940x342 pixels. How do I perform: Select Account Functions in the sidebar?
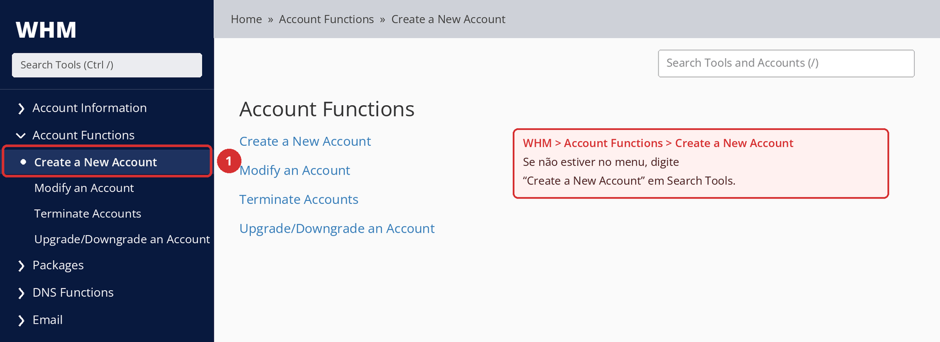click(83, 135)
